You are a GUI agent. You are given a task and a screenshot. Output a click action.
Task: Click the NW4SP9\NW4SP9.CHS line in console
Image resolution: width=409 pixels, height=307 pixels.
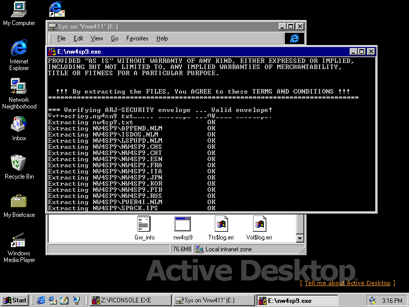tap(132, 147)
